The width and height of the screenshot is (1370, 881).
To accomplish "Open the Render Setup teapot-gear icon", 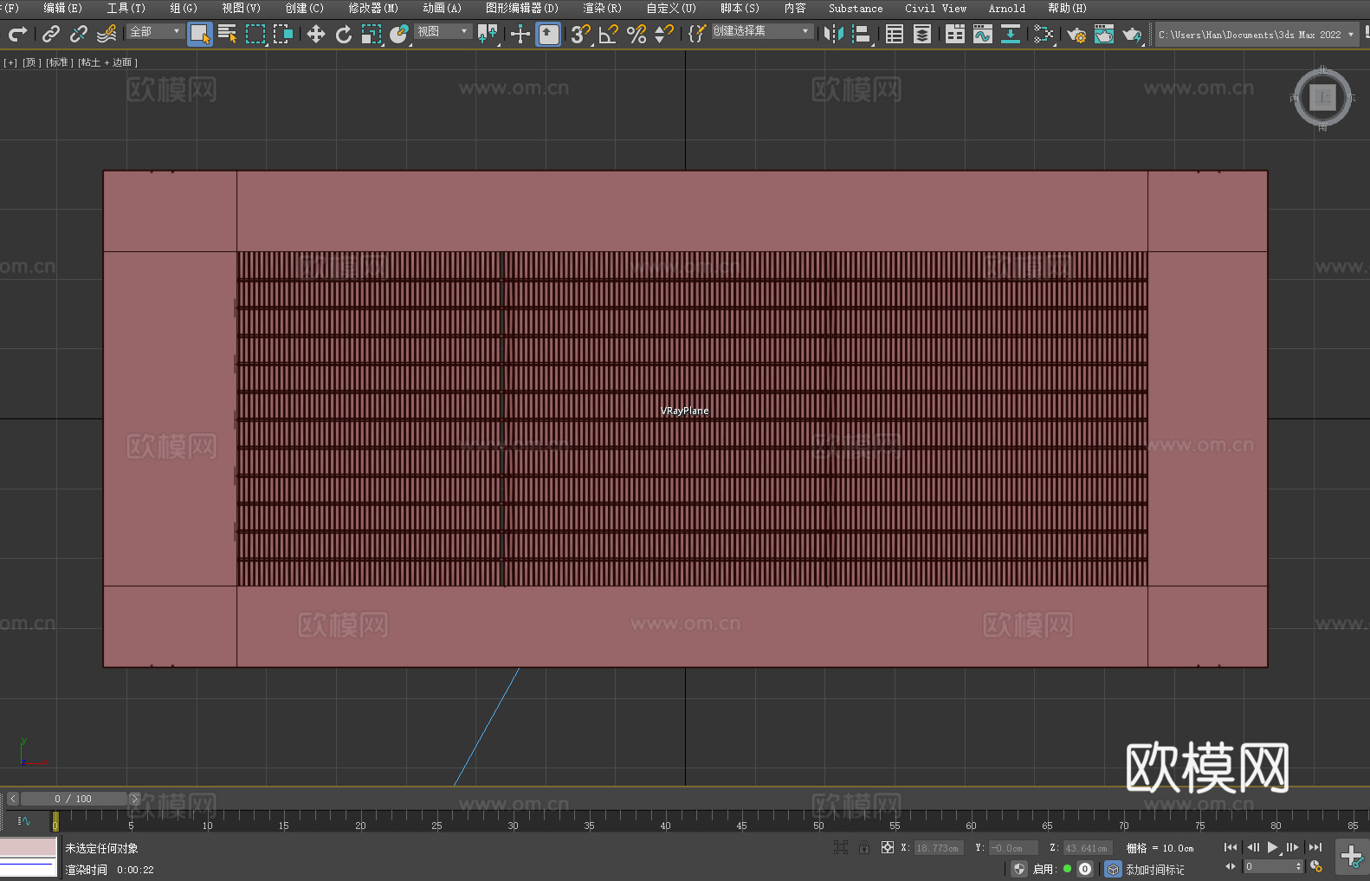I will [x=1076, y=34].
